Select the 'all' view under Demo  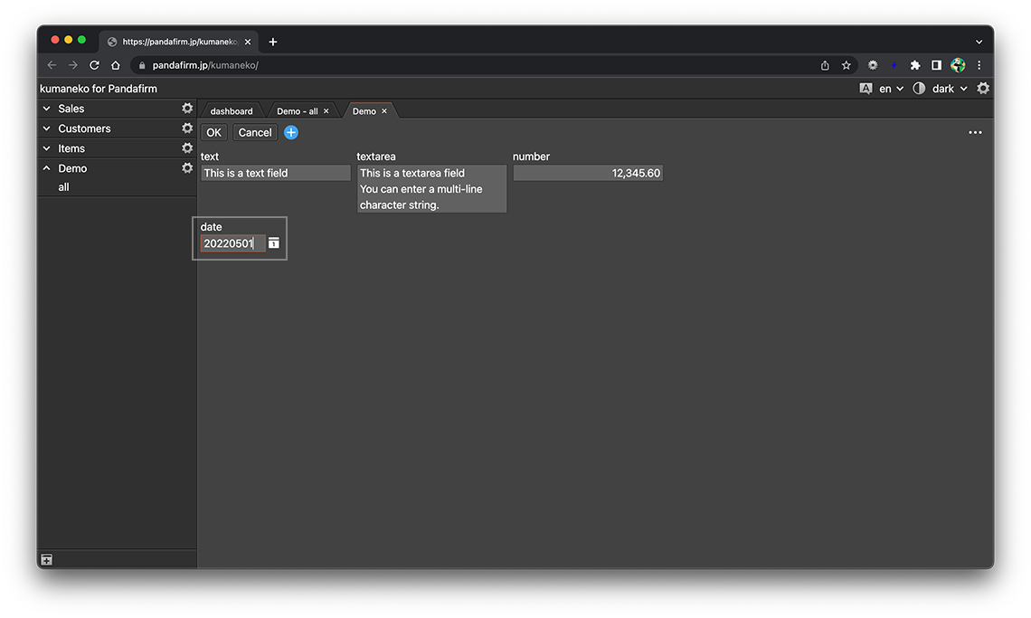tap(63, 187)
